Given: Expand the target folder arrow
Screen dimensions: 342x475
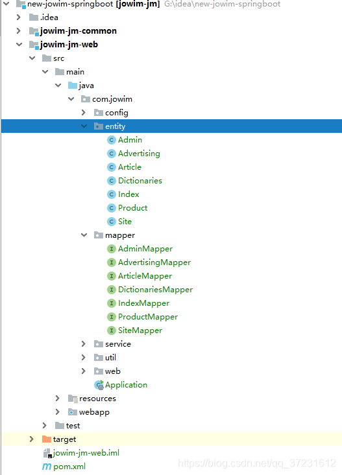Looking at the screenshot, I should click(x=32, y=439).
